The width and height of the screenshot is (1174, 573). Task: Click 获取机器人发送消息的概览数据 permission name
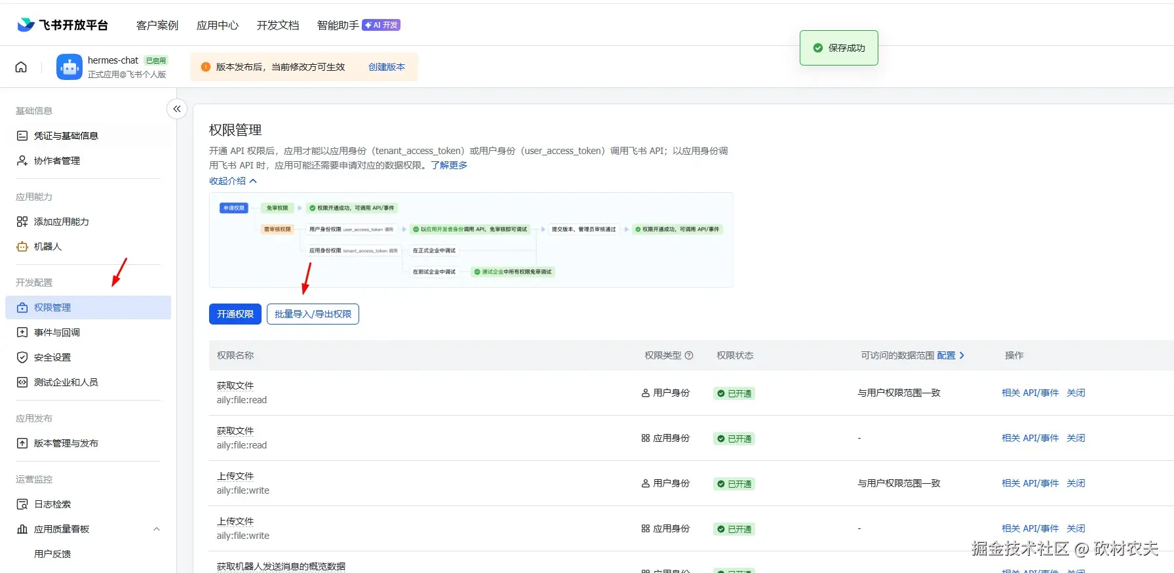tap(281, 566)
